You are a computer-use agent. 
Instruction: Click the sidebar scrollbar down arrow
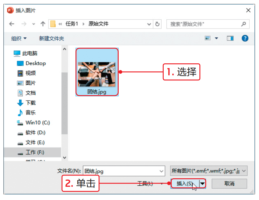[65, 158]
